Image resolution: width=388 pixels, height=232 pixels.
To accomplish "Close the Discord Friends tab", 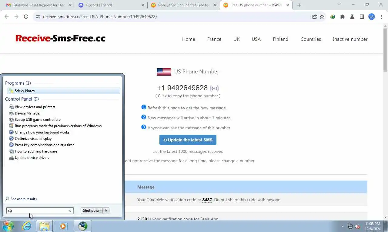I will pyautogui.click(x=143, y=5).
